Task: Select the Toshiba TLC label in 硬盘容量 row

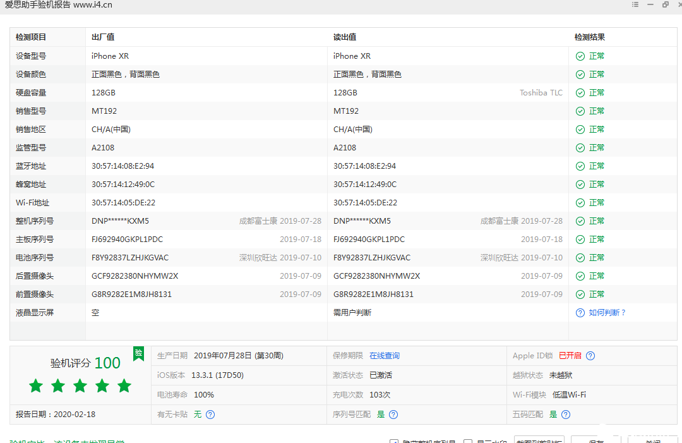Action: click(541, 93)
